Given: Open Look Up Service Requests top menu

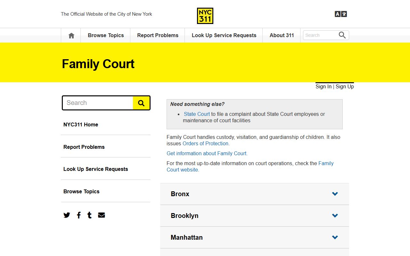Looking at the screenshot, I should (x=224, y=35).
